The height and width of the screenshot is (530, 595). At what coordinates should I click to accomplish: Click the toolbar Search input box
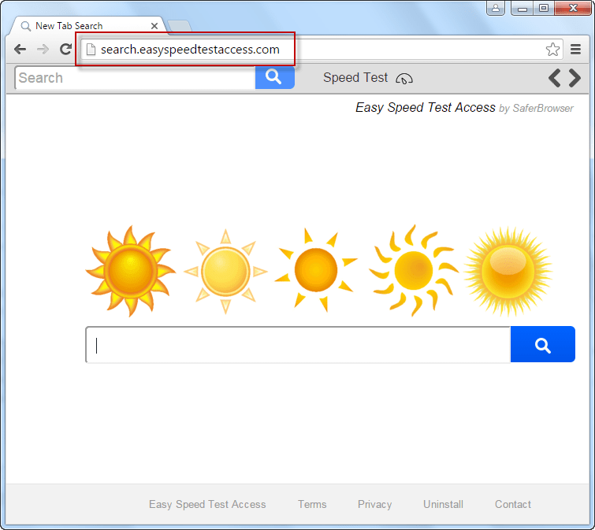coord(135,78)
